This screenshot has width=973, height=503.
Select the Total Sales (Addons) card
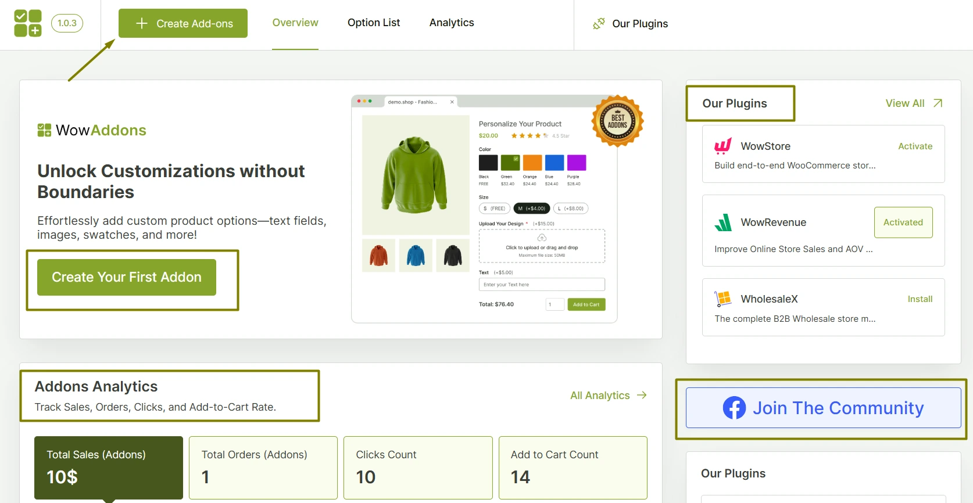click(109, 468)
